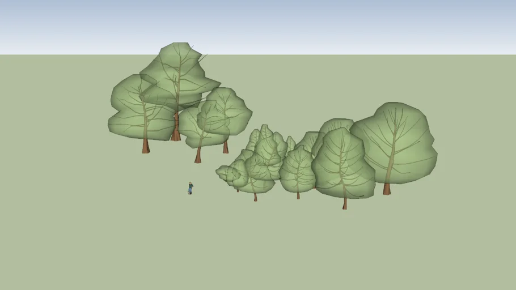Click the small human figure on the ground

pos(191,188)
